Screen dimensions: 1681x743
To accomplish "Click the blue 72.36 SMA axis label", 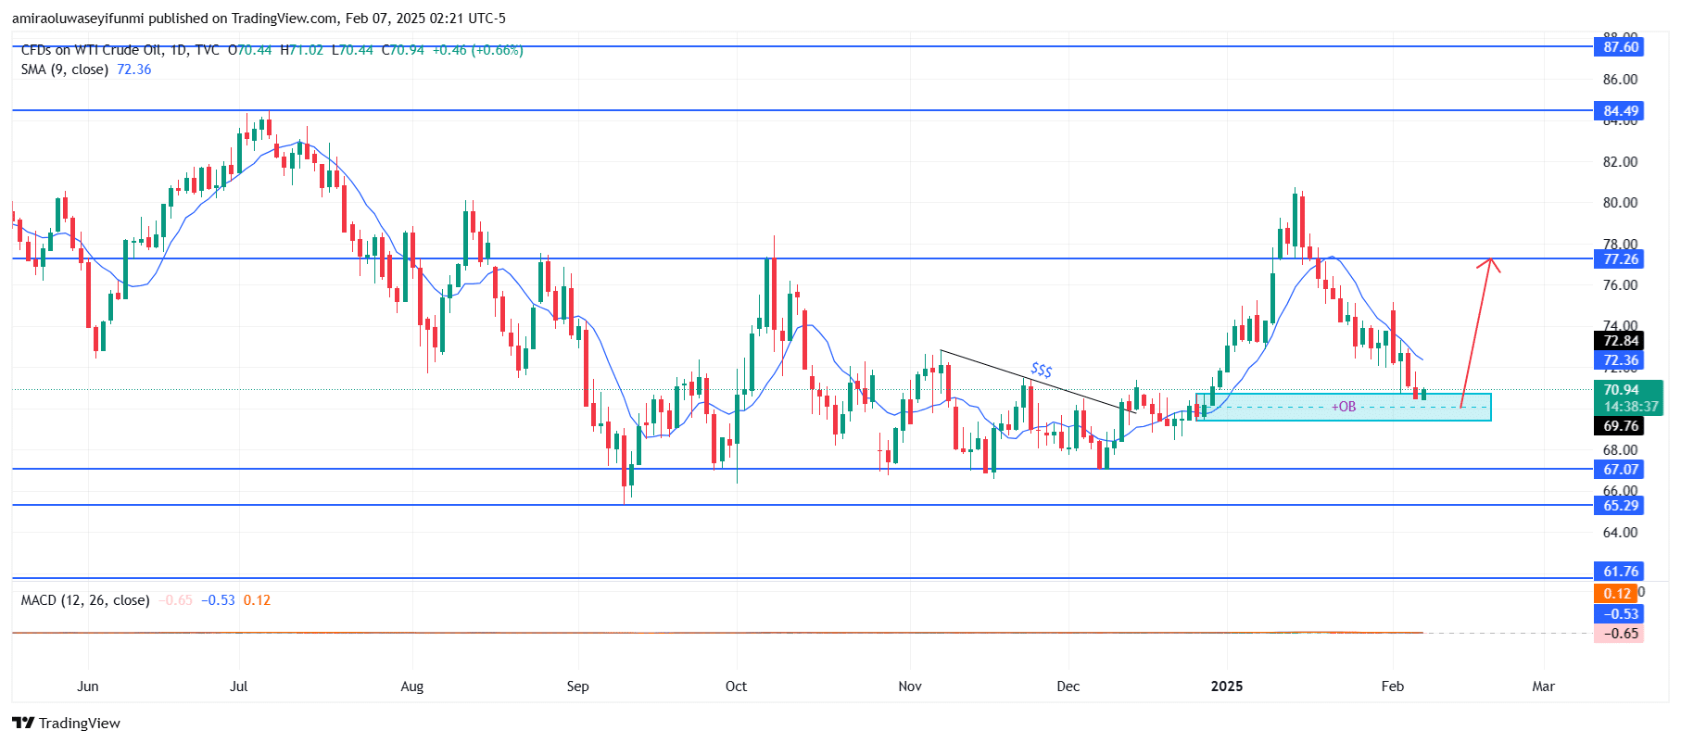I will 1621,359.
